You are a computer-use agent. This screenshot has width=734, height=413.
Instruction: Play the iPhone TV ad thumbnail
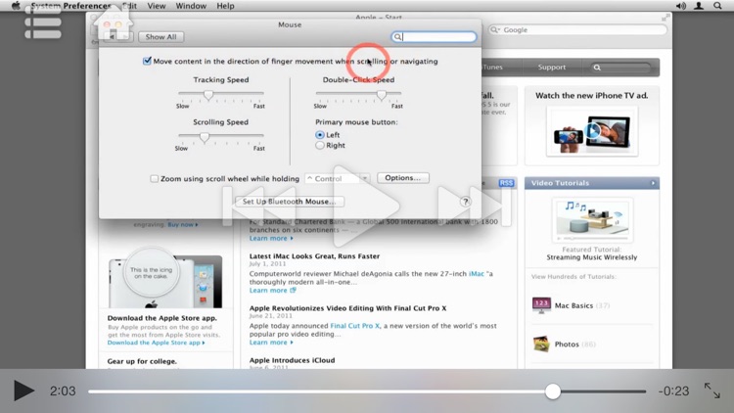592,131
